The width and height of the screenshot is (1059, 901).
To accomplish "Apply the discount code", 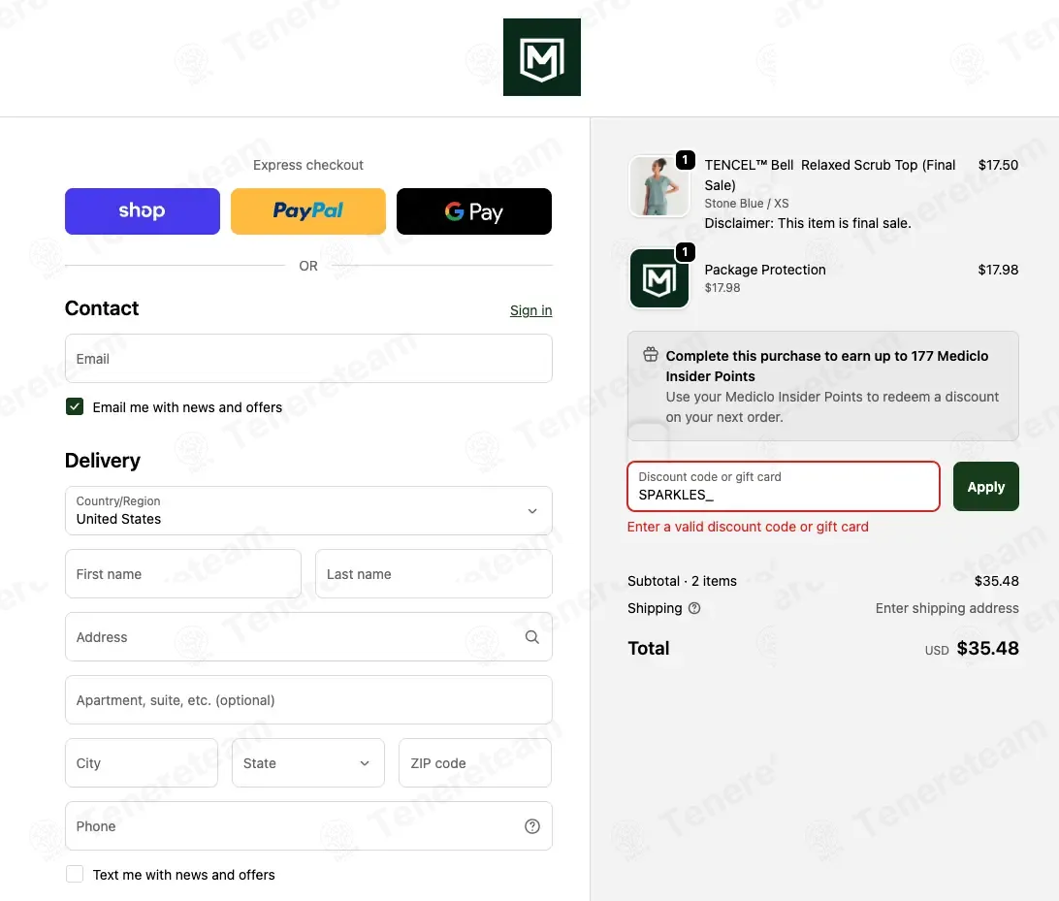I will click(x=986, y=486).
